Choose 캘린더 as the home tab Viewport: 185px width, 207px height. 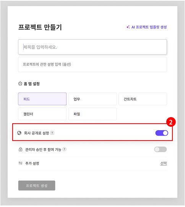coord(42,114)
